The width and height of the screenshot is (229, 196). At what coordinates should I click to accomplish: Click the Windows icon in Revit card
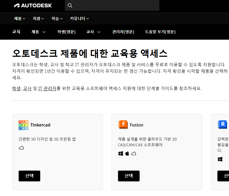click(220, 159)
